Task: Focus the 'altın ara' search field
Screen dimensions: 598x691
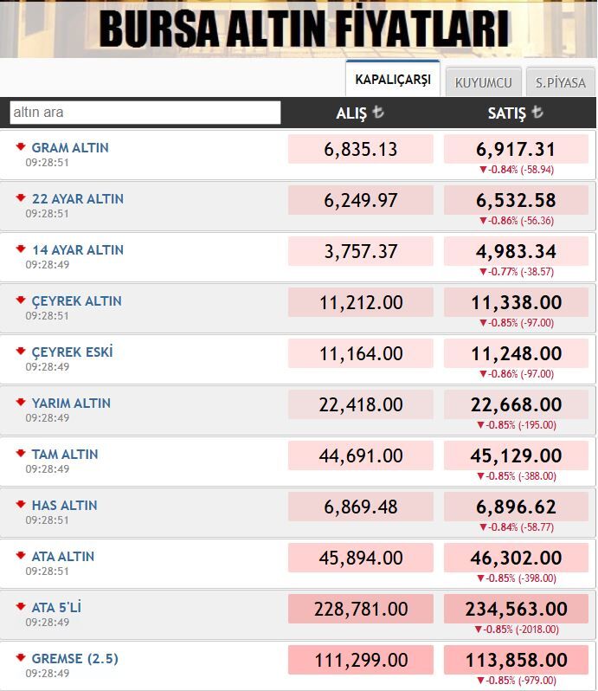Action: click(145, 113)
